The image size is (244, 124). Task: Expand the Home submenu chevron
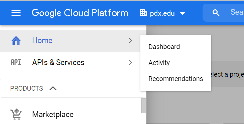pyautogui.click(x=130, y=41)
